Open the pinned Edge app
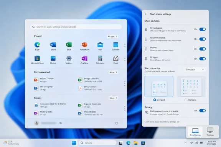The image size is (221, 147). (37, 46)
